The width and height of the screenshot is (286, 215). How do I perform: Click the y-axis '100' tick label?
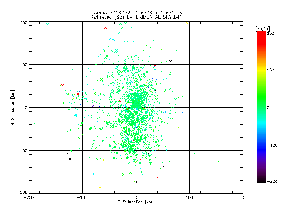point(24,64)
